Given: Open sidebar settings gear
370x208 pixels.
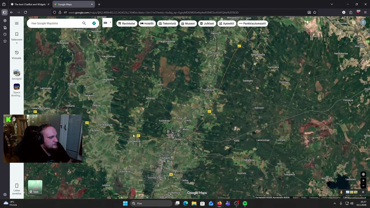Looking at the screenshot, I should pos(5,195).
